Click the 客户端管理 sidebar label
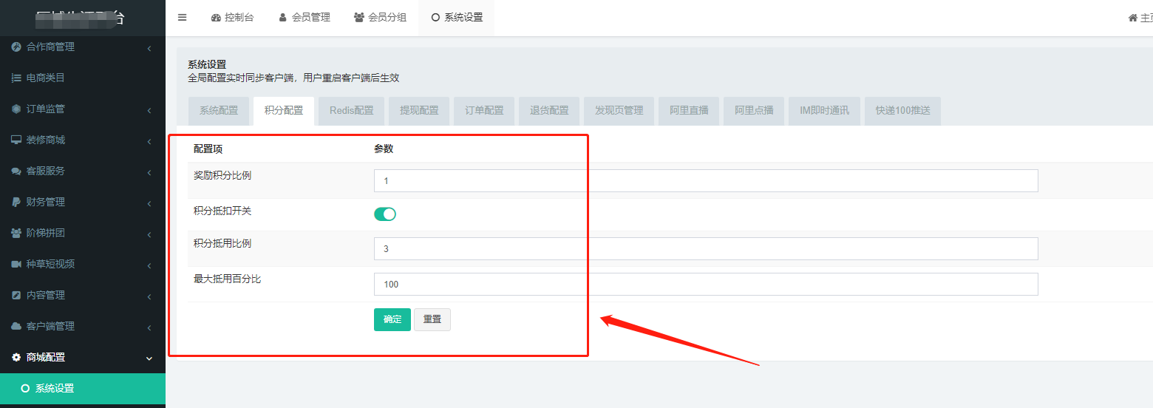Viewport: 1153px width, 408px height. (x=50, y=326)
